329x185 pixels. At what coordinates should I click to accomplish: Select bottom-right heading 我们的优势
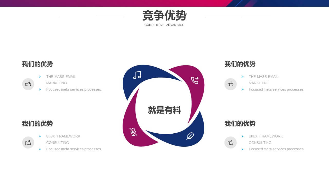coord(240,124)
